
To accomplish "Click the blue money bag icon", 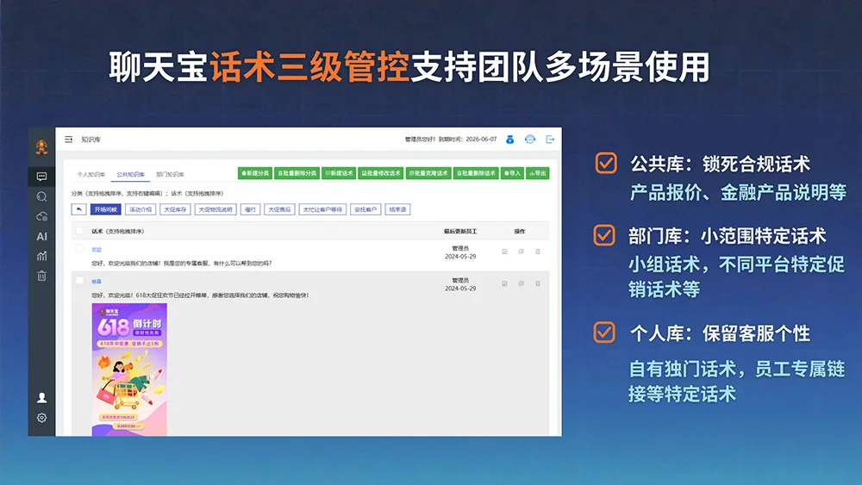I will pyautogui.click(x=509, y=140).
